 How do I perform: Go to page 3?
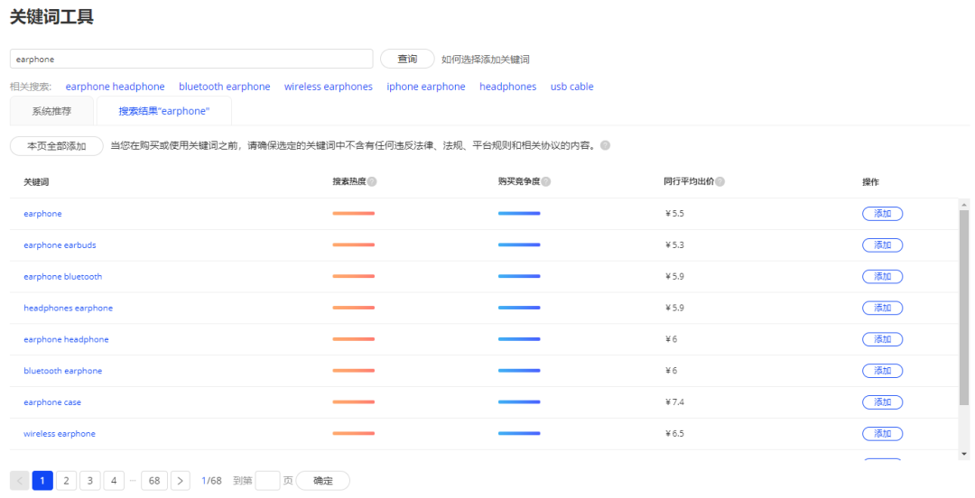click(90, 481)
